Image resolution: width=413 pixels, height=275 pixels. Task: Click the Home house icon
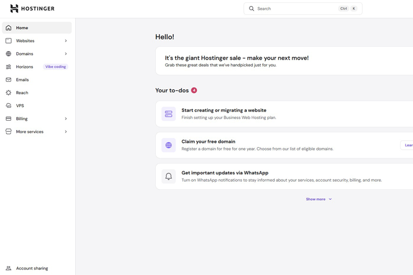[9, 27]
